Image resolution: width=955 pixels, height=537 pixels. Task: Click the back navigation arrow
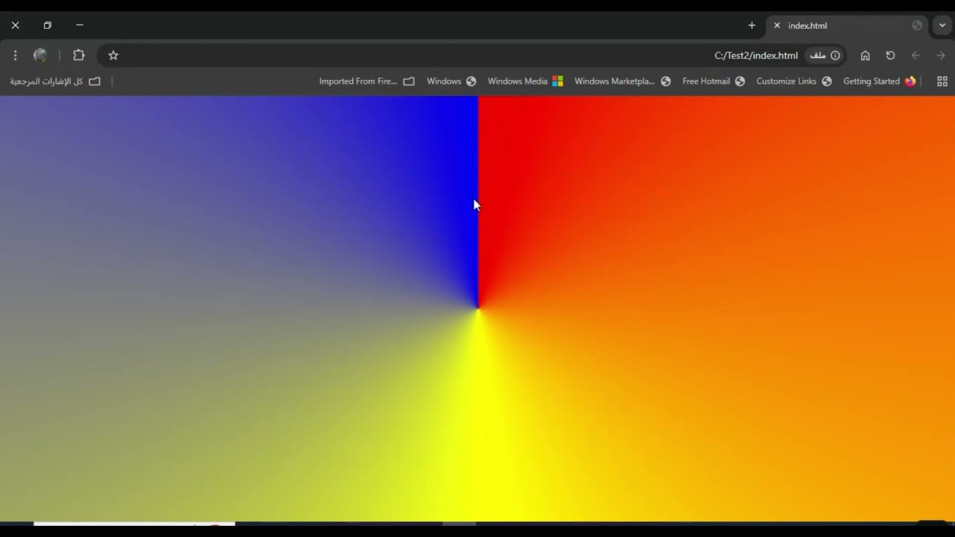click(915, 55)
